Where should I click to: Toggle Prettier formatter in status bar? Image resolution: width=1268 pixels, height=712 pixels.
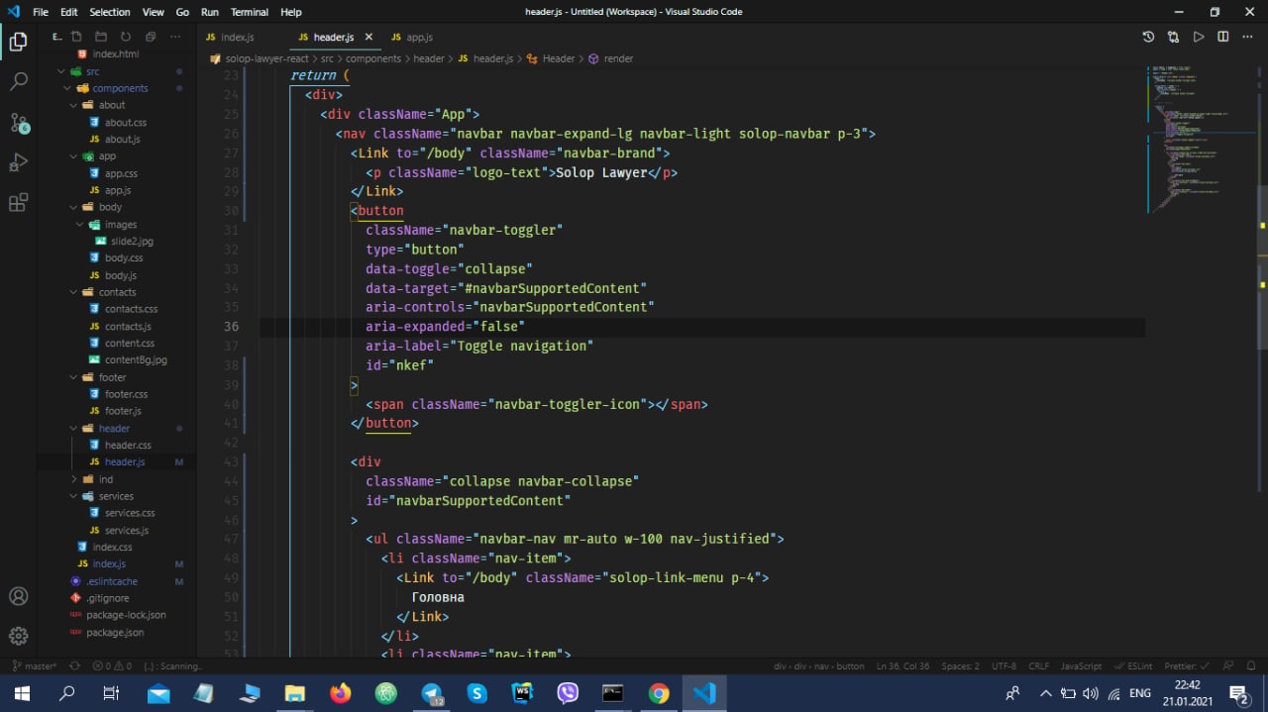point(1188,666)
